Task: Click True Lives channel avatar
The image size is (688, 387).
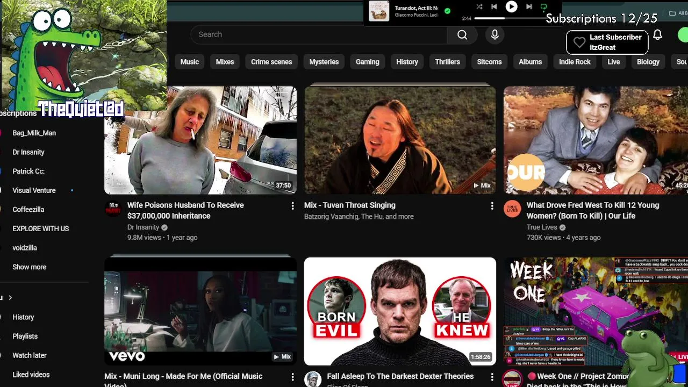Action: [x=512, y=209]
